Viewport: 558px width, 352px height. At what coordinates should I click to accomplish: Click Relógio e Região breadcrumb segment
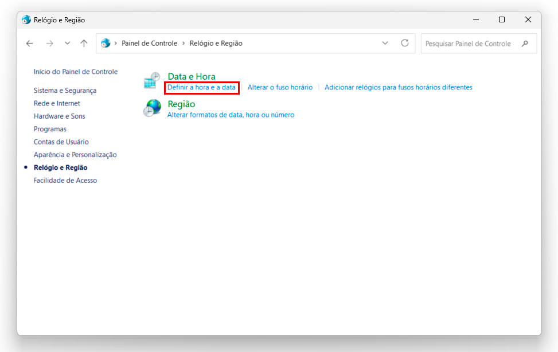[216, 43]
